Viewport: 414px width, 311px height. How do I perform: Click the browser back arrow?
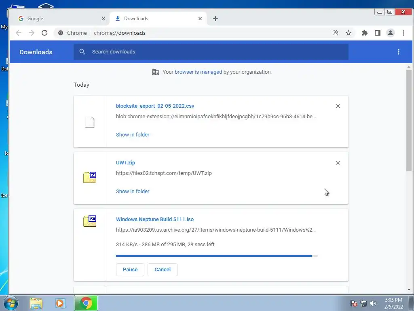point(19,33)
